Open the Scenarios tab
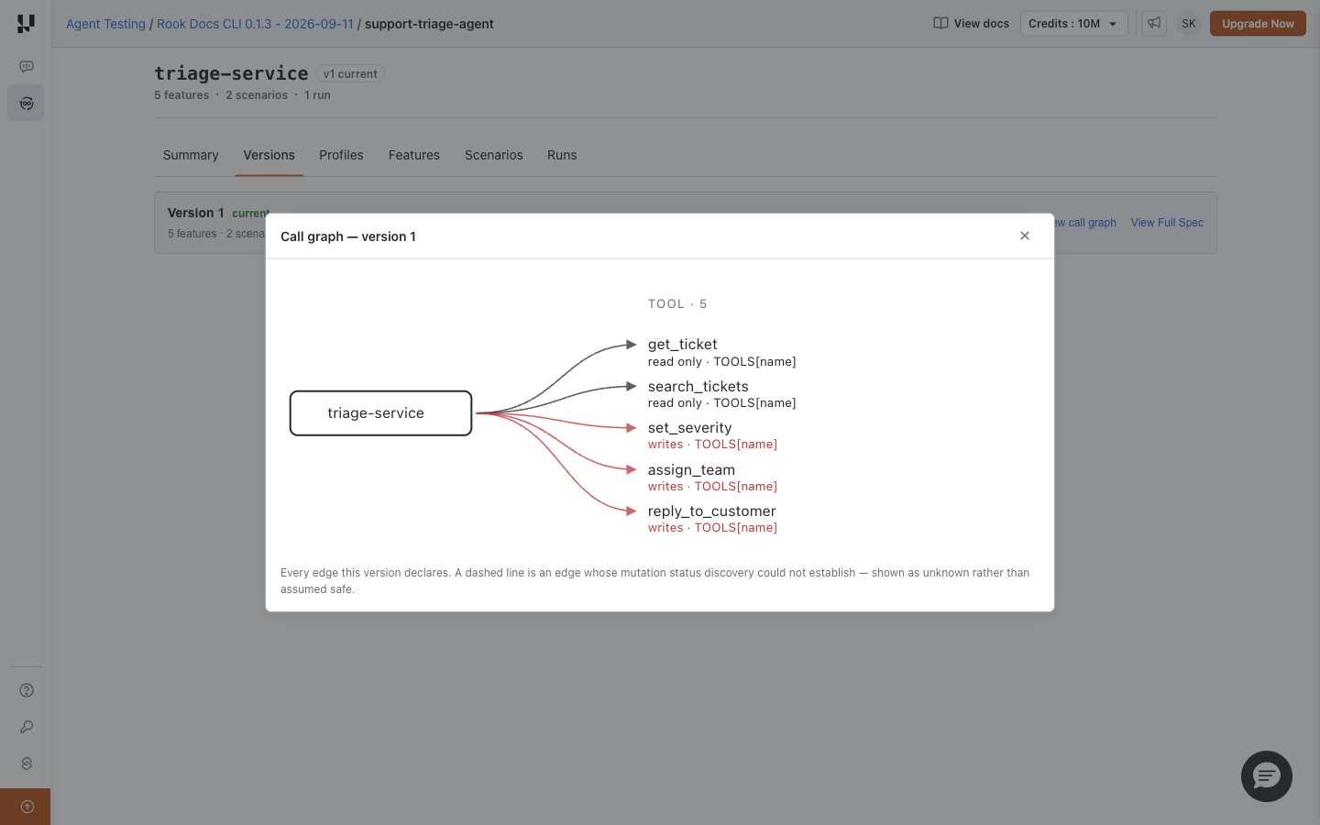The image size is (1320, 825). (x=494, y=155)
